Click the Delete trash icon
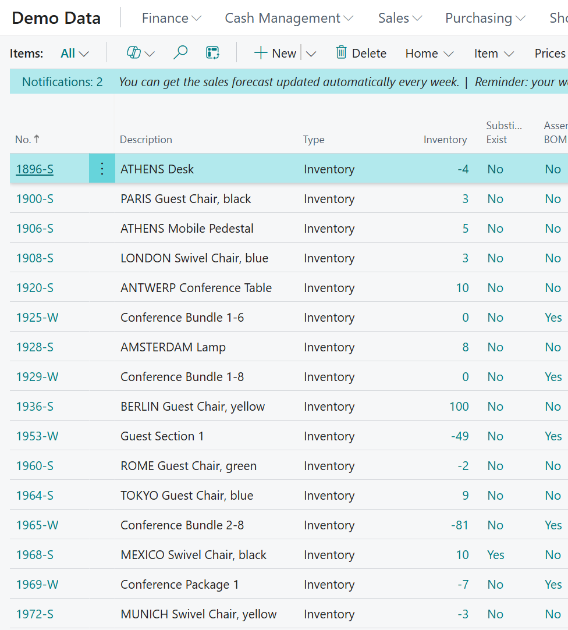This screenshot has width=568, height=630. coord(343,52)
